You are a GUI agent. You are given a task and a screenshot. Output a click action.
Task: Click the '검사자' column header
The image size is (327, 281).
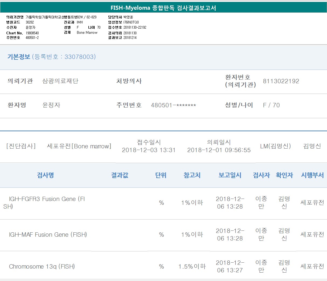click(261, 175)
